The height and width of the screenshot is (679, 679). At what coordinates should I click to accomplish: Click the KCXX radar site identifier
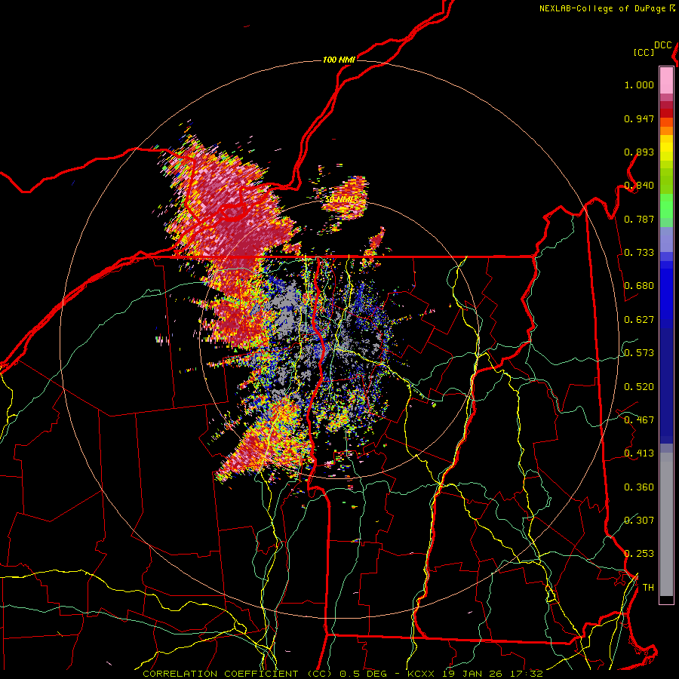(422, 674)
